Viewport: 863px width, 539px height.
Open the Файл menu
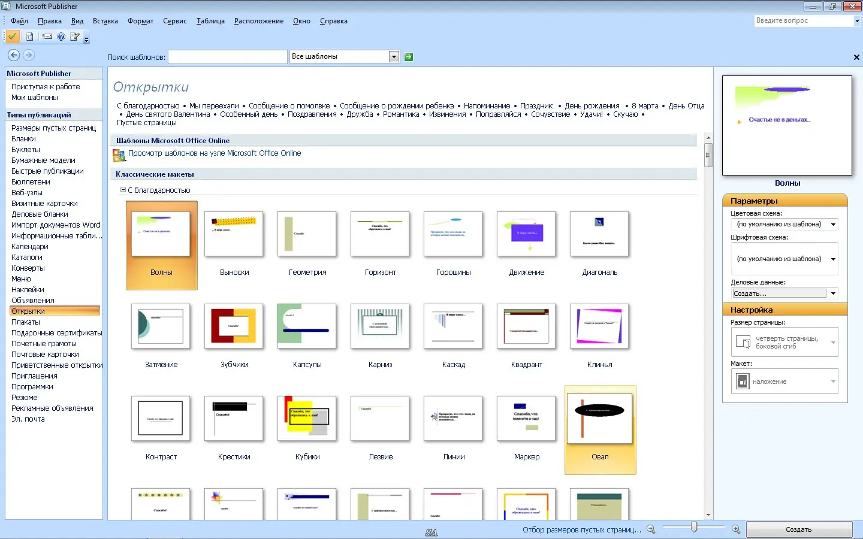coord(19,21)
